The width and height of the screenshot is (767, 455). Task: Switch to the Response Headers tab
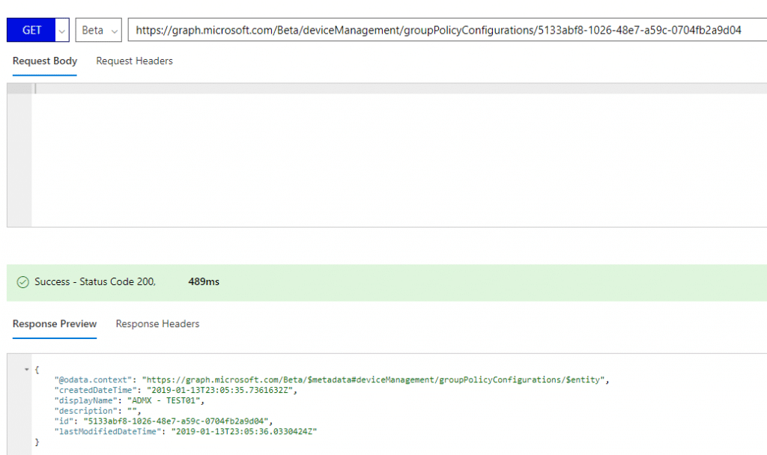(x=157, y=324)
